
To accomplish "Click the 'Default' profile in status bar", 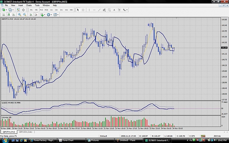I will [104, 136].
